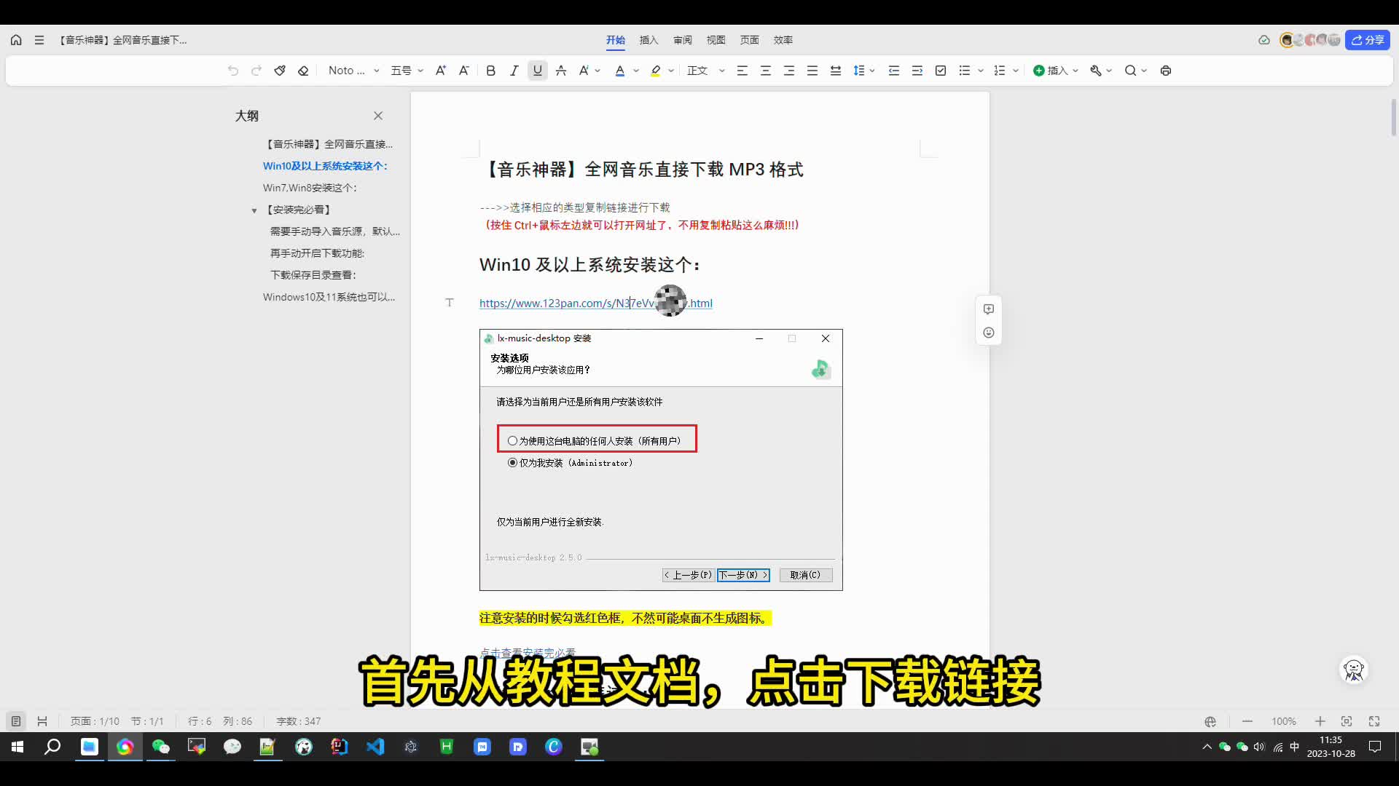The width and height of the screenshot is (1399, 786).
Task: Add a comment via side icon
Action: (x=989, y=309)
